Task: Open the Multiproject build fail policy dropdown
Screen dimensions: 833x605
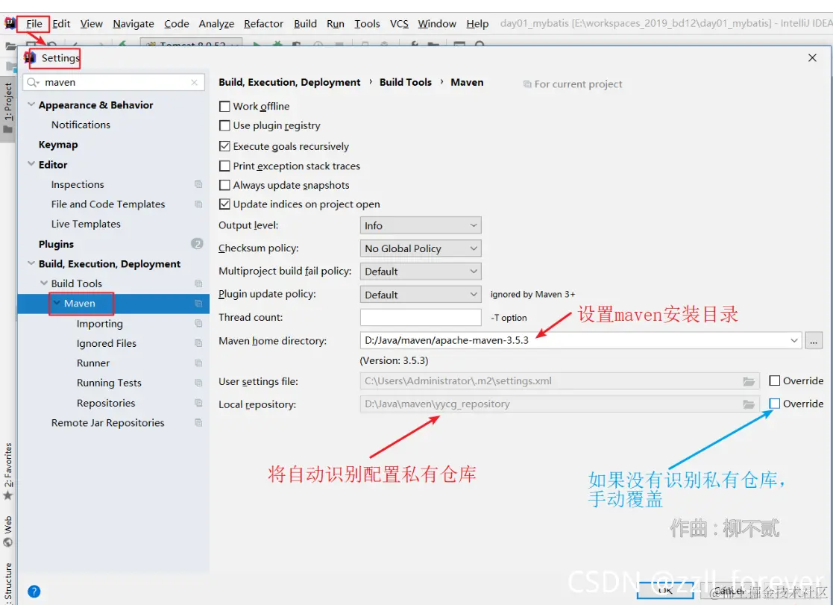Action: tap(420, 271)
